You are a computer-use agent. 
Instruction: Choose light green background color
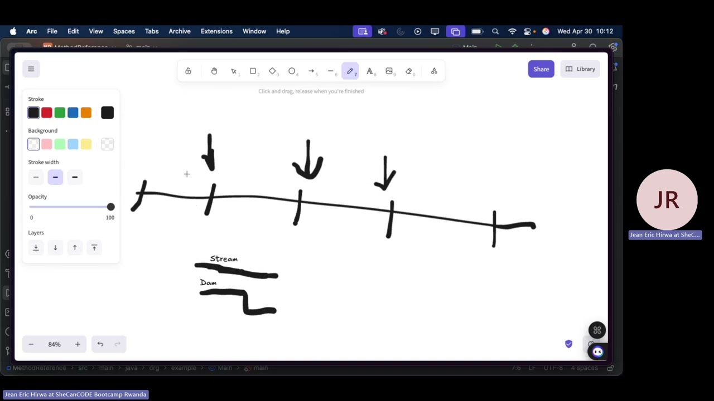click(60, 145)
